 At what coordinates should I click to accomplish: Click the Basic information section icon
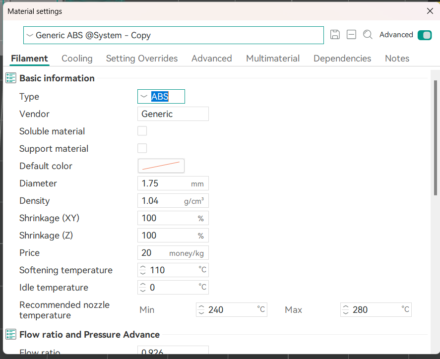pyautogui.click(x=11, y=78)
